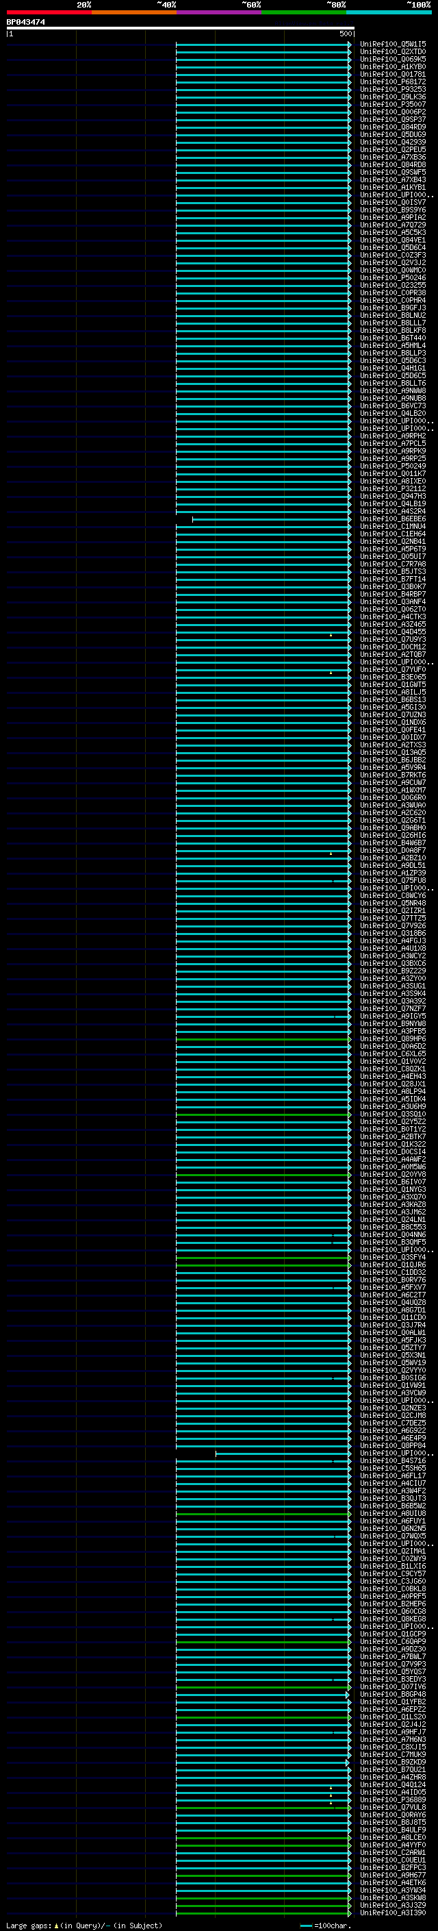
Task: Open hit UniRef100_A1KYB0
Action: pos(393,66)
